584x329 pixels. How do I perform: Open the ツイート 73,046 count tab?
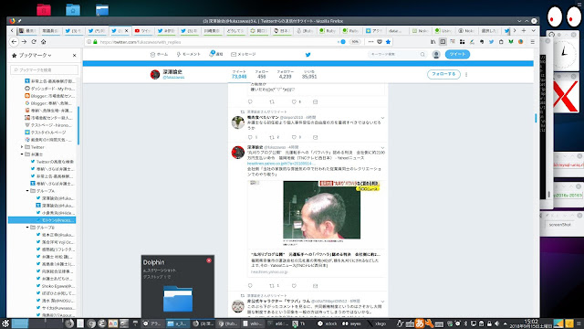(x=239, y=74)
